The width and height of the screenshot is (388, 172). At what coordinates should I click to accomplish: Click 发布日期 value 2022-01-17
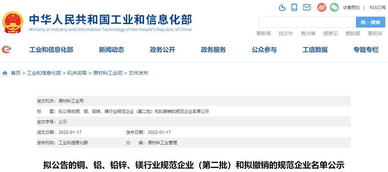pos(159,132)
